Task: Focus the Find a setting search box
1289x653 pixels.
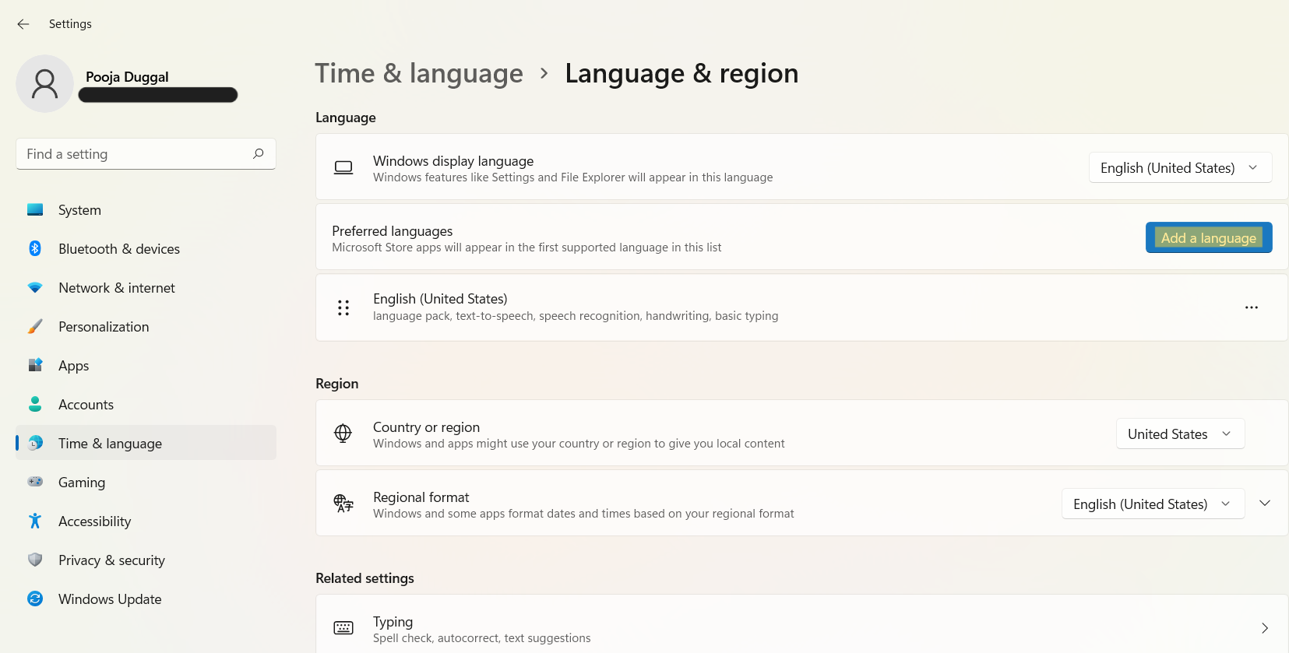Action: (136, 154)
